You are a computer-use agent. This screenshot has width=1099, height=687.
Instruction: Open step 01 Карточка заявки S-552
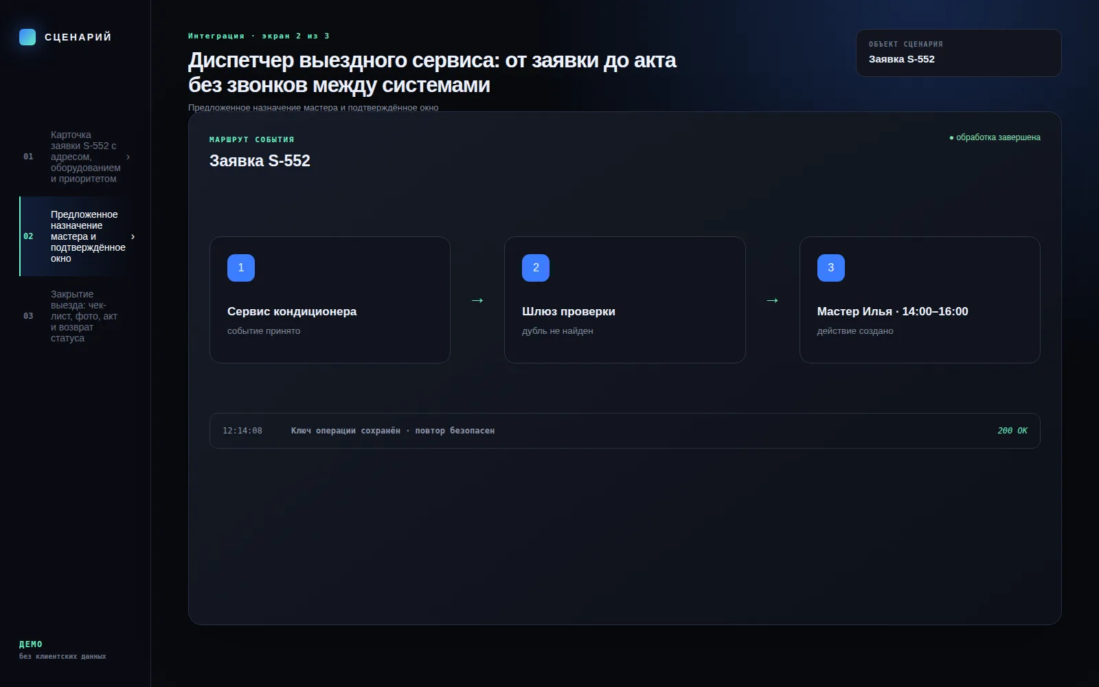[x=76, y=157]
